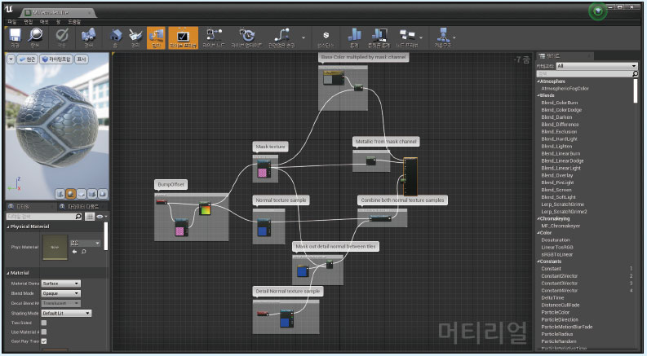The width and height of the screenshot is (647, 356).
Task: Click browse magnifier under Phys Material
Action: [x=83, y=252]
